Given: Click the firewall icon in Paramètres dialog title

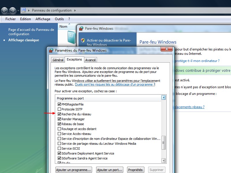Looking at the screenshot, I should (x=51, y=50).
